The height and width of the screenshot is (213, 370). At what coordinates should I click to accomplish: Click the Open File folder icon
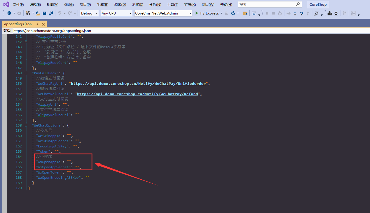(x=38, y=13)
